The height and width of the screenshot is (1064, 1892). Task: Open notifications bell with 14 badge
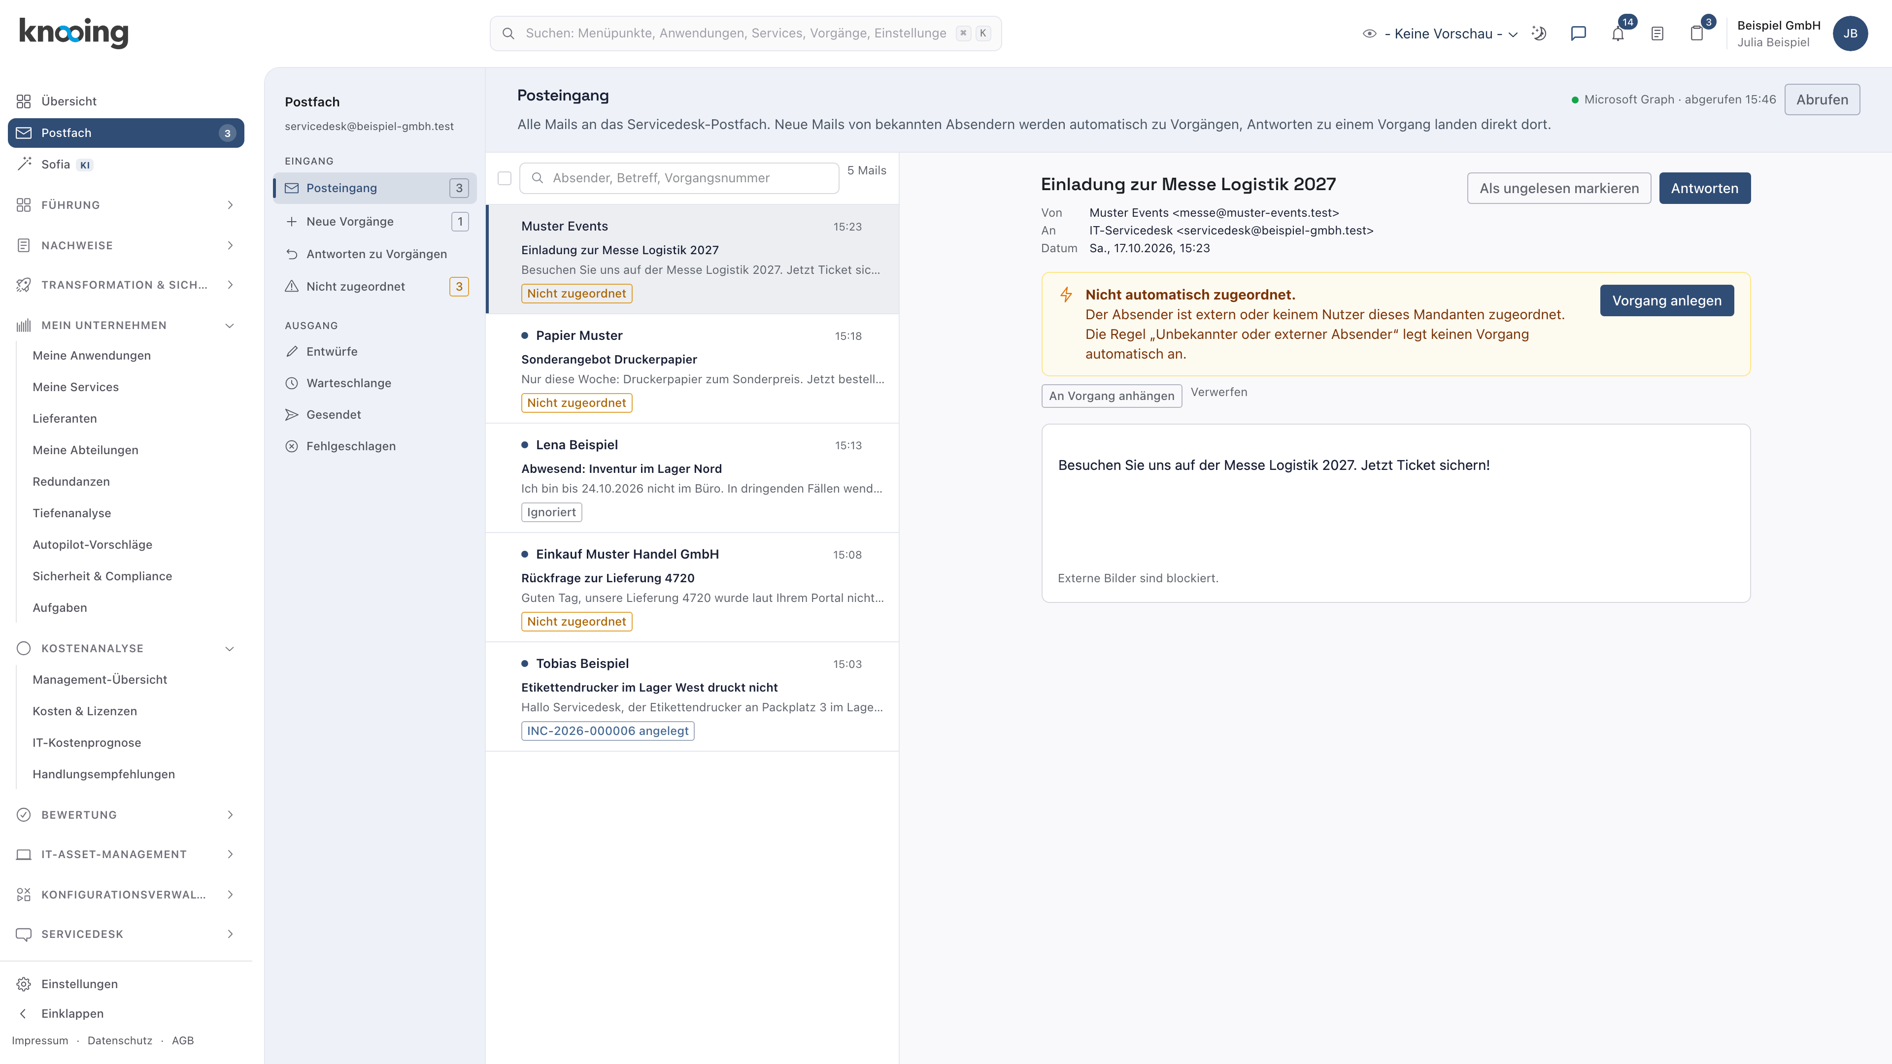1618,34
